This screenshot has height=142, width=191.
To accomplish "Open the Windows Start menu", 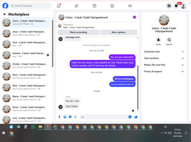I will click(3, 133).
